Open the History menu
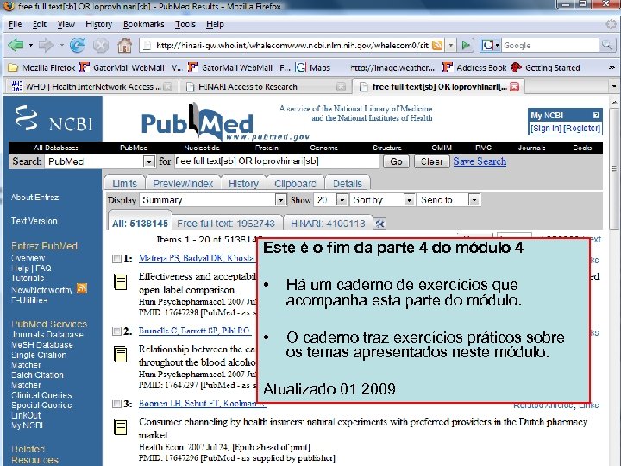 pos(99,24)
